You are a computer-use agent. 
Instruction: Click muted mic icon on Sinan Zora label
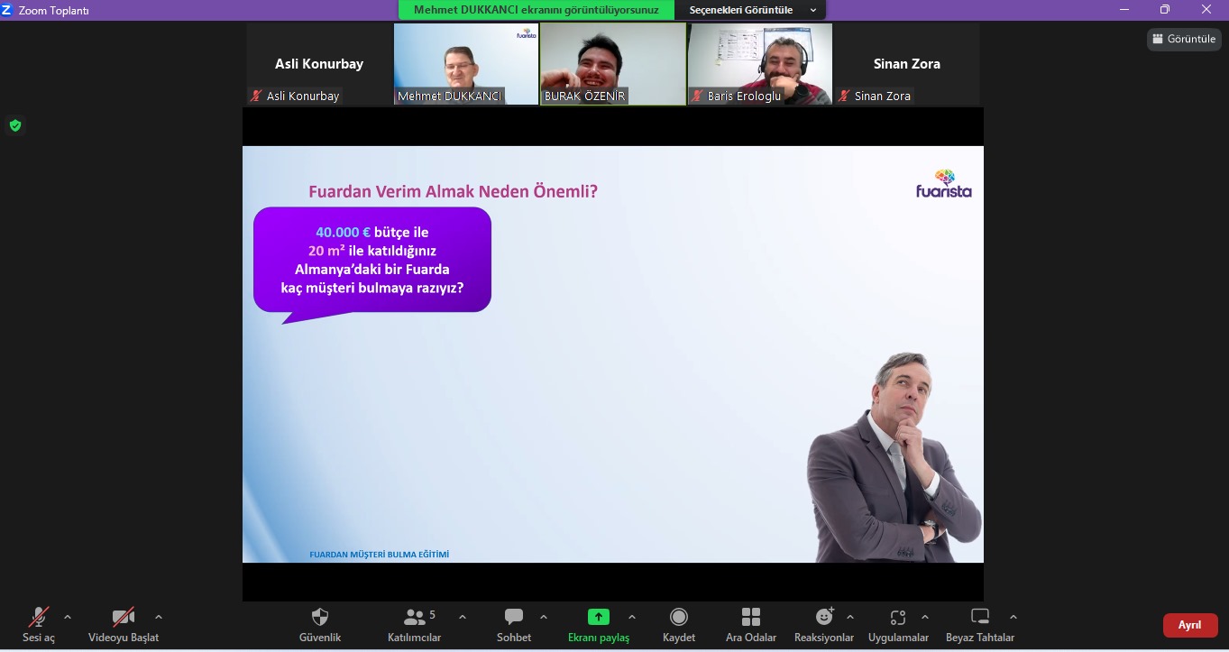(844, 96)
